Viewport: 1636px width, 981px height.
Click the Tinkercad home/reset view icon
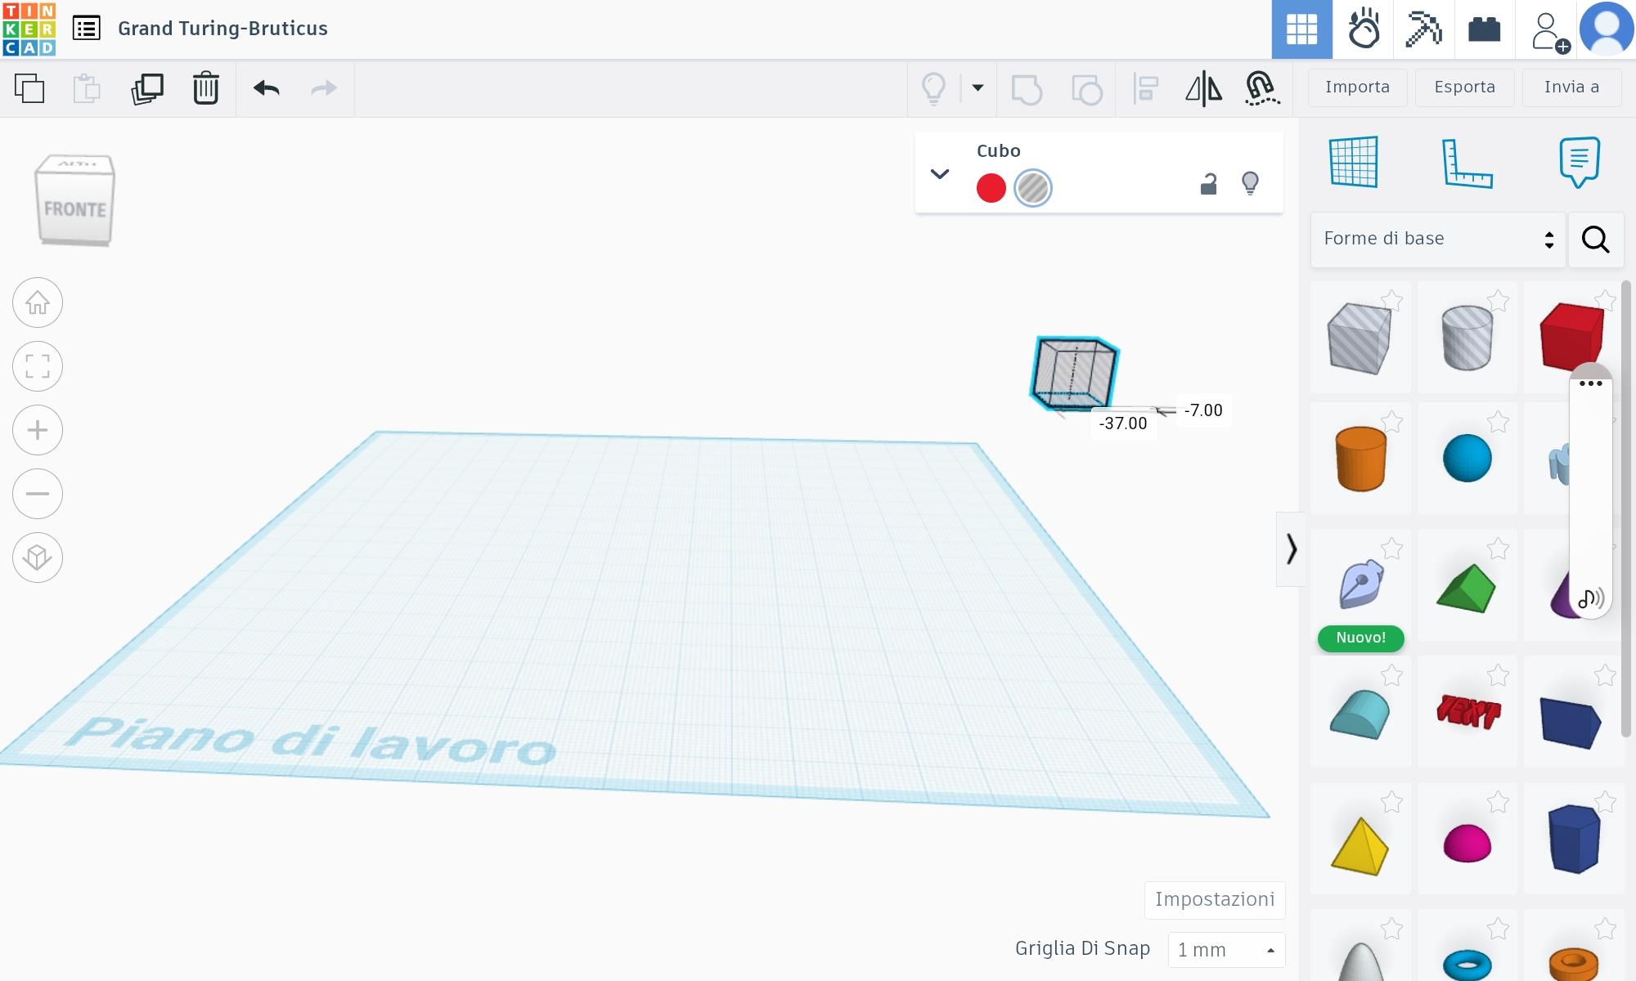point(38,302)
